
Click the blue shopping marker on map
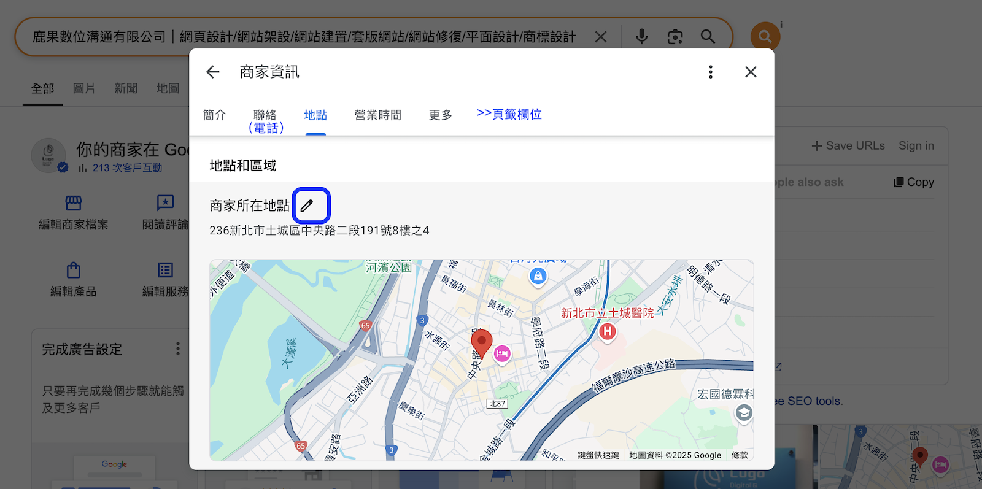538,276
